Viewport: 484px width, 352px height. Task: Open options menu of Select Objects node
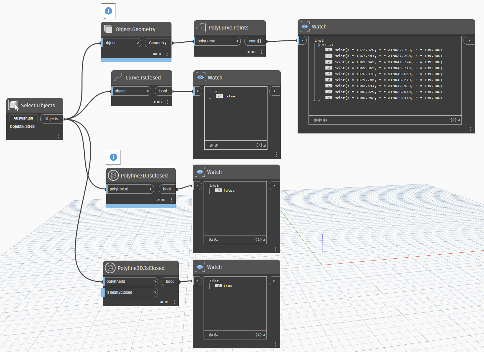tap(59, 136)
